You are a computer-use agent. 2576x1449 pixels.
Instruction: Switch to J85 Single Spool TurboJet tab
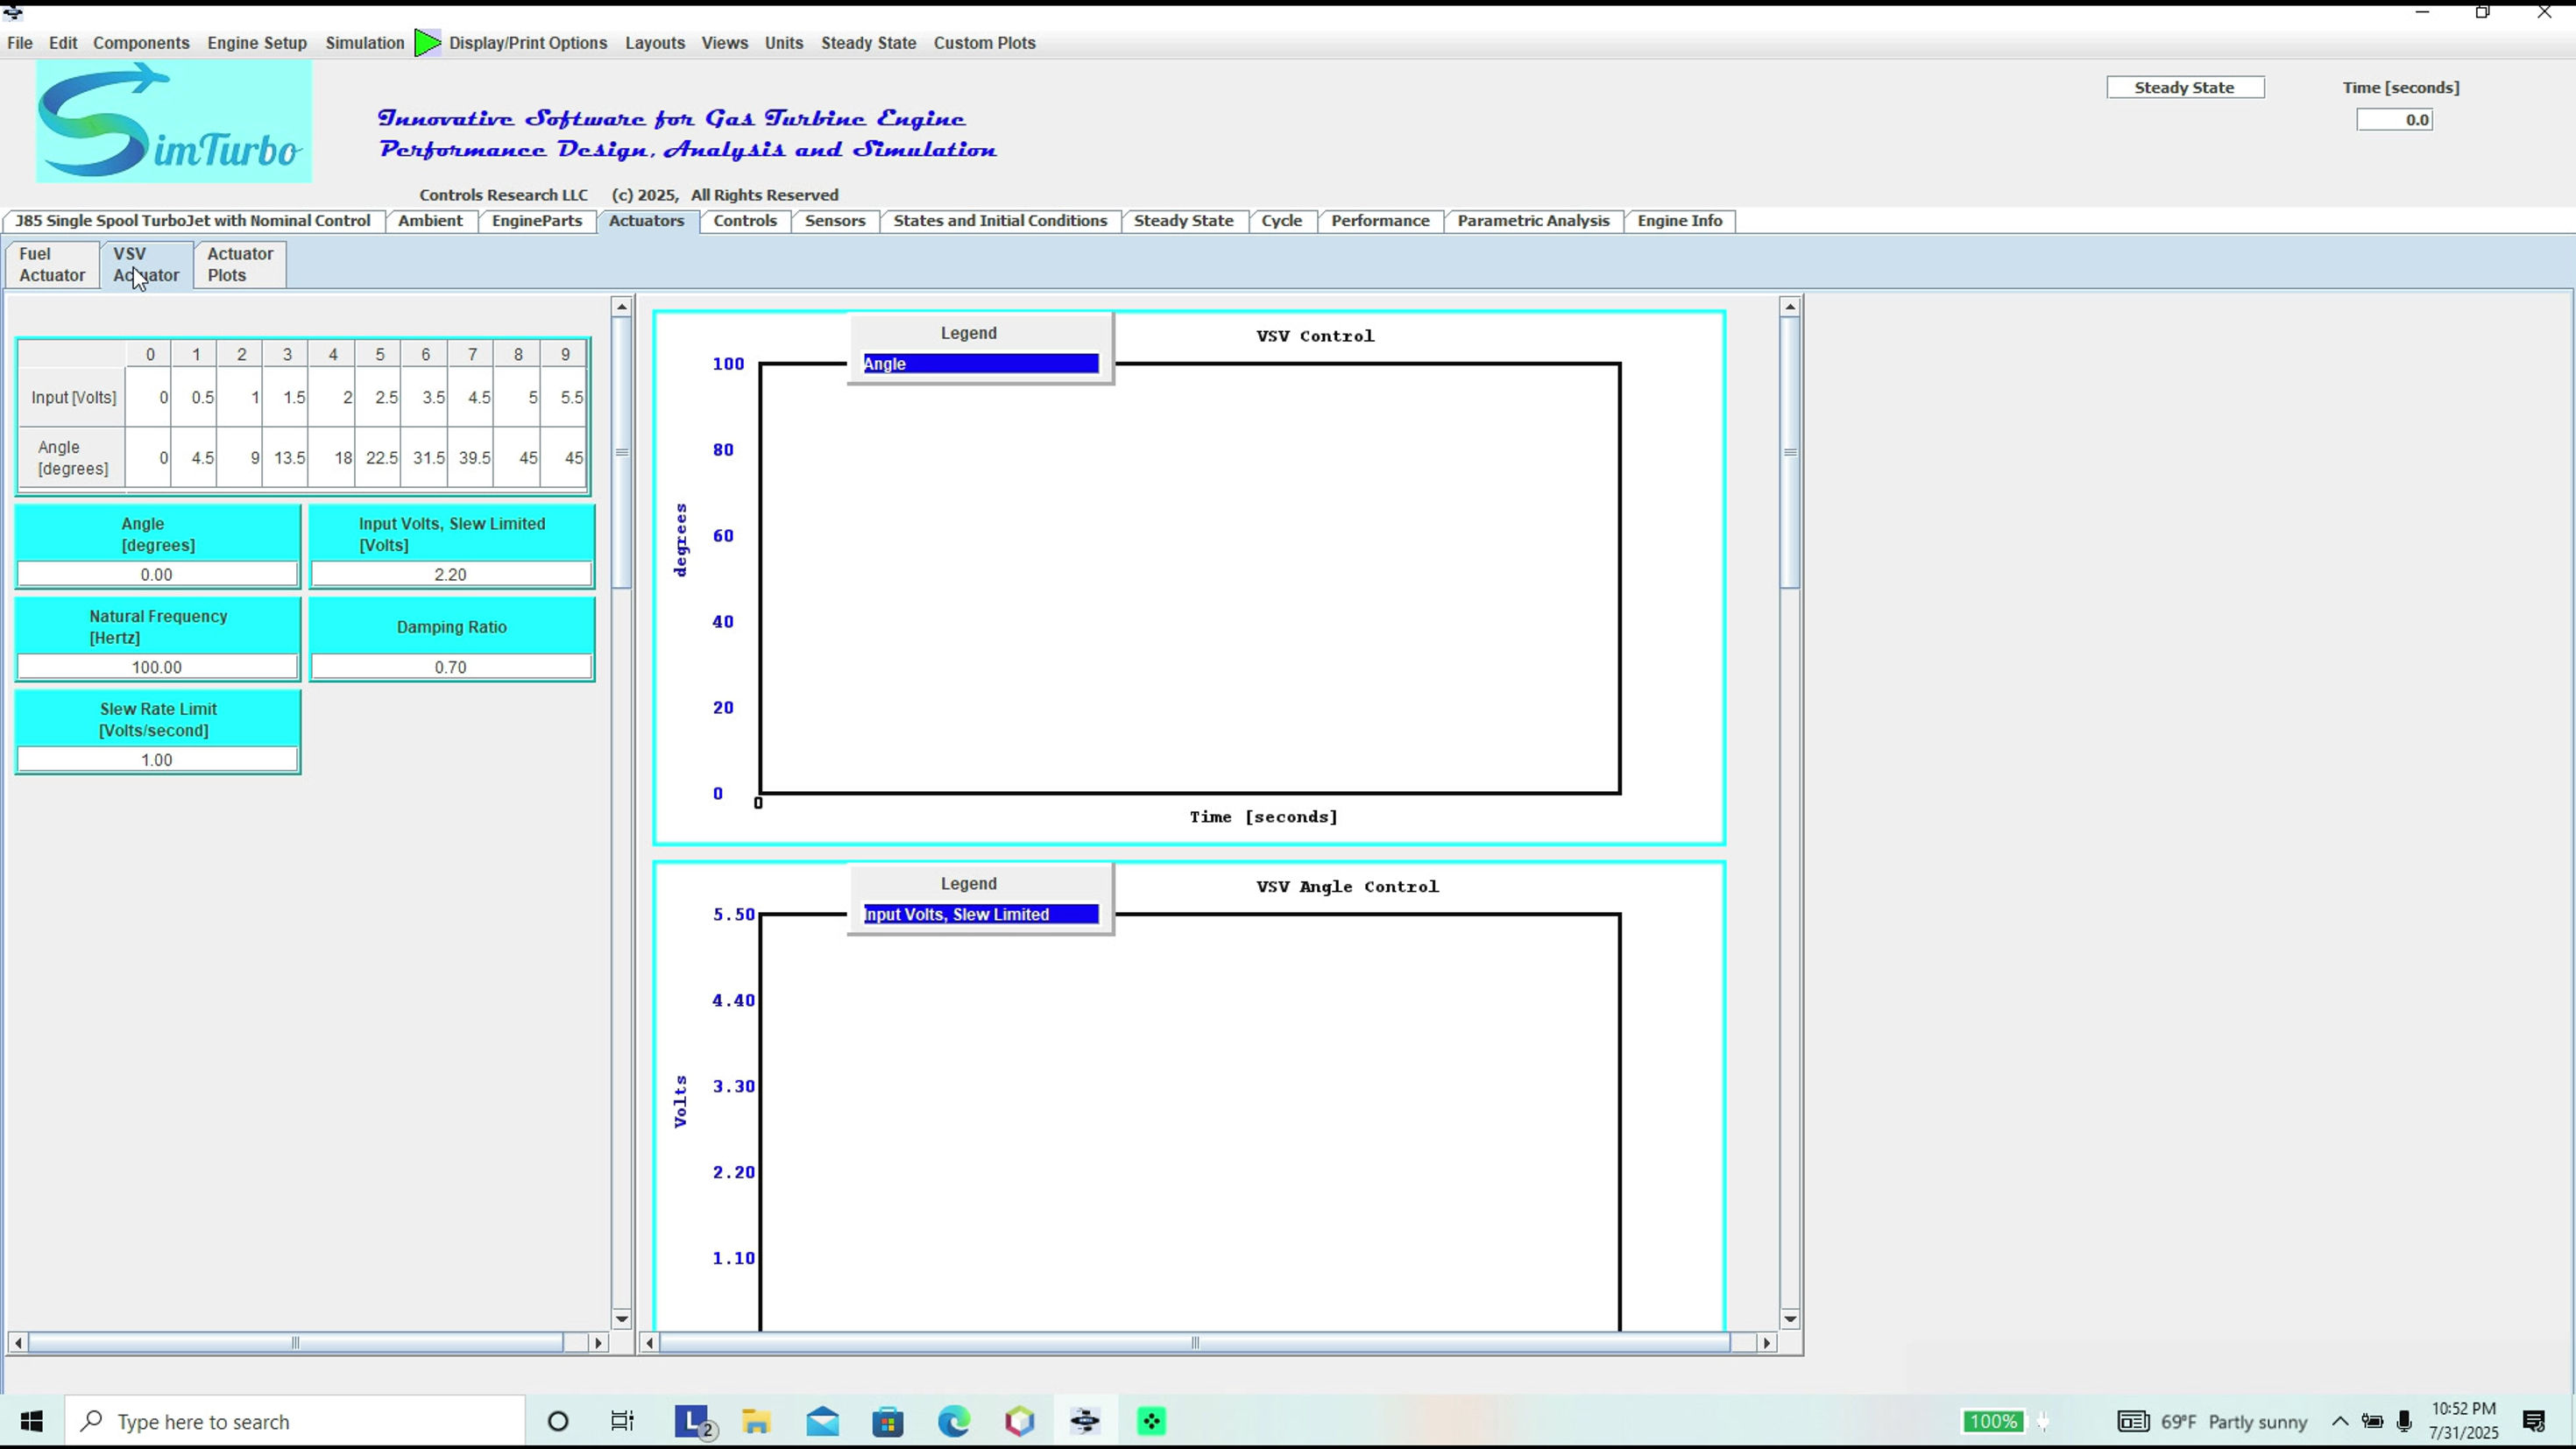point(193,221)
